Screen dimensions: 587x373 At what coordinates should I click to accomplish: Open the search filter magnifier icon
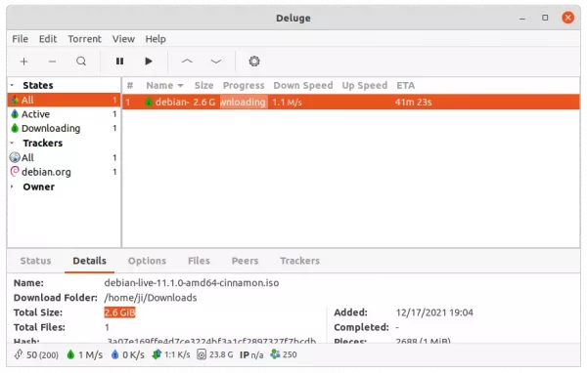point(81,62)
